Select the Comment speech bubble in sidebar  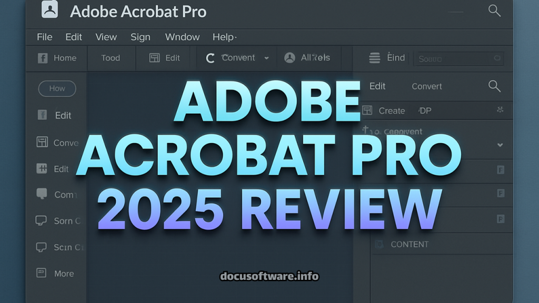click(42, 194)
